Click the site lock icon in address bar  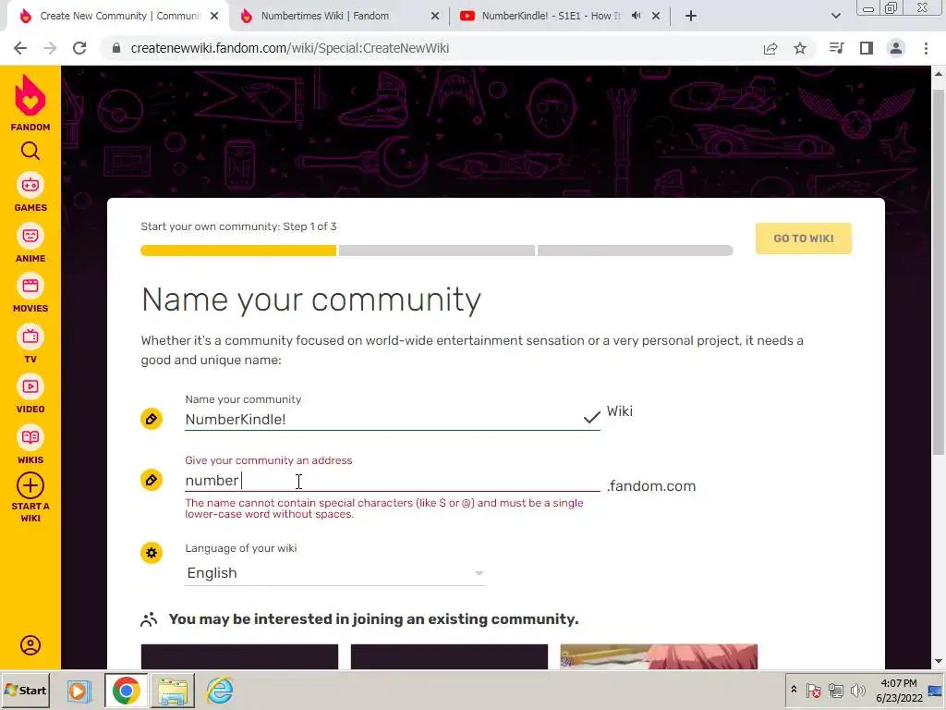[116, 48]
